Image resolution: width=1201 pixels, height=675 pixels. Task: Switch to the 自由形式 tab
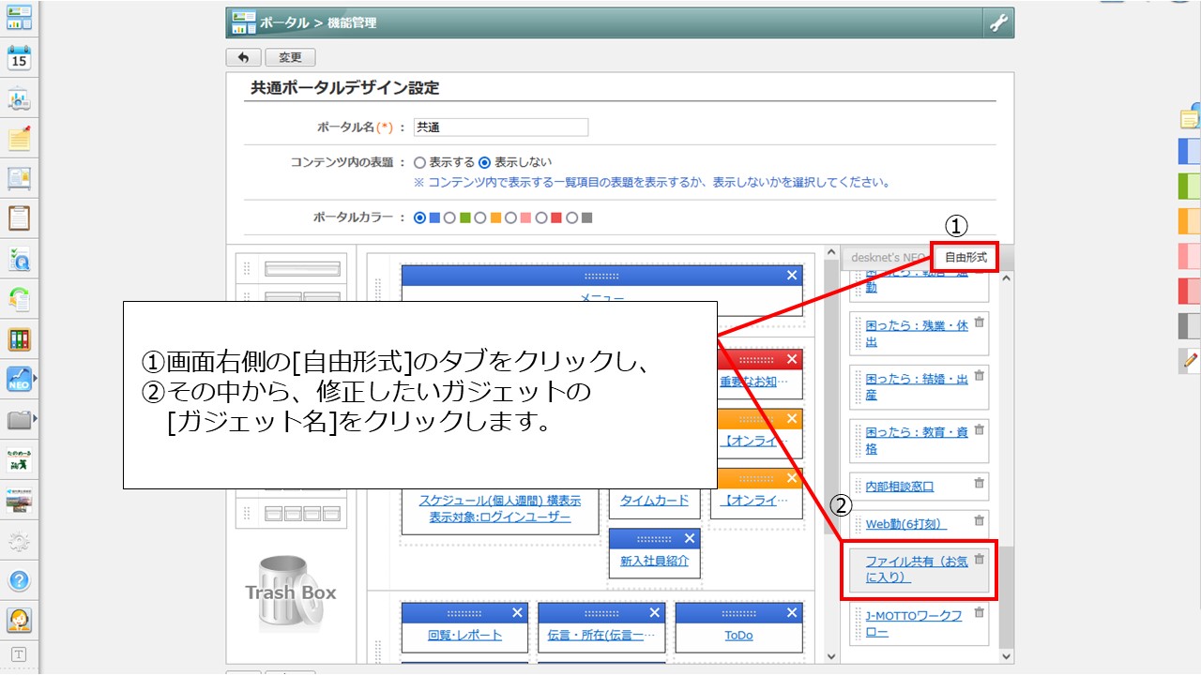pos(965,257)
